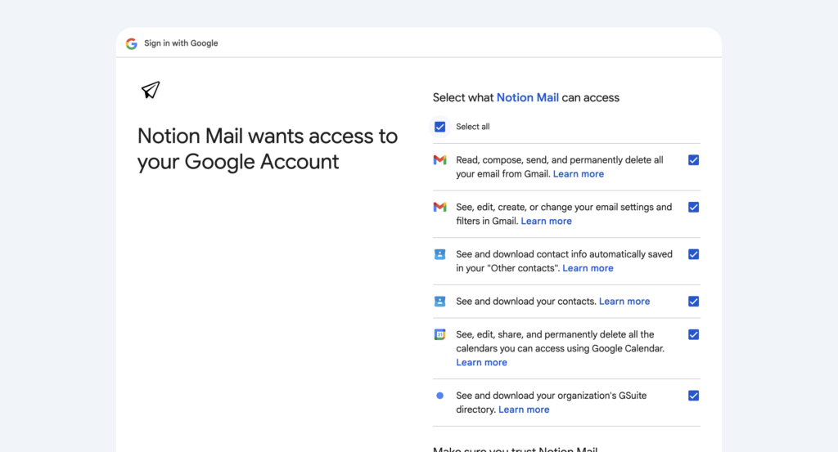Click Gmail icon beside email settings permission

tap(439, 208)
